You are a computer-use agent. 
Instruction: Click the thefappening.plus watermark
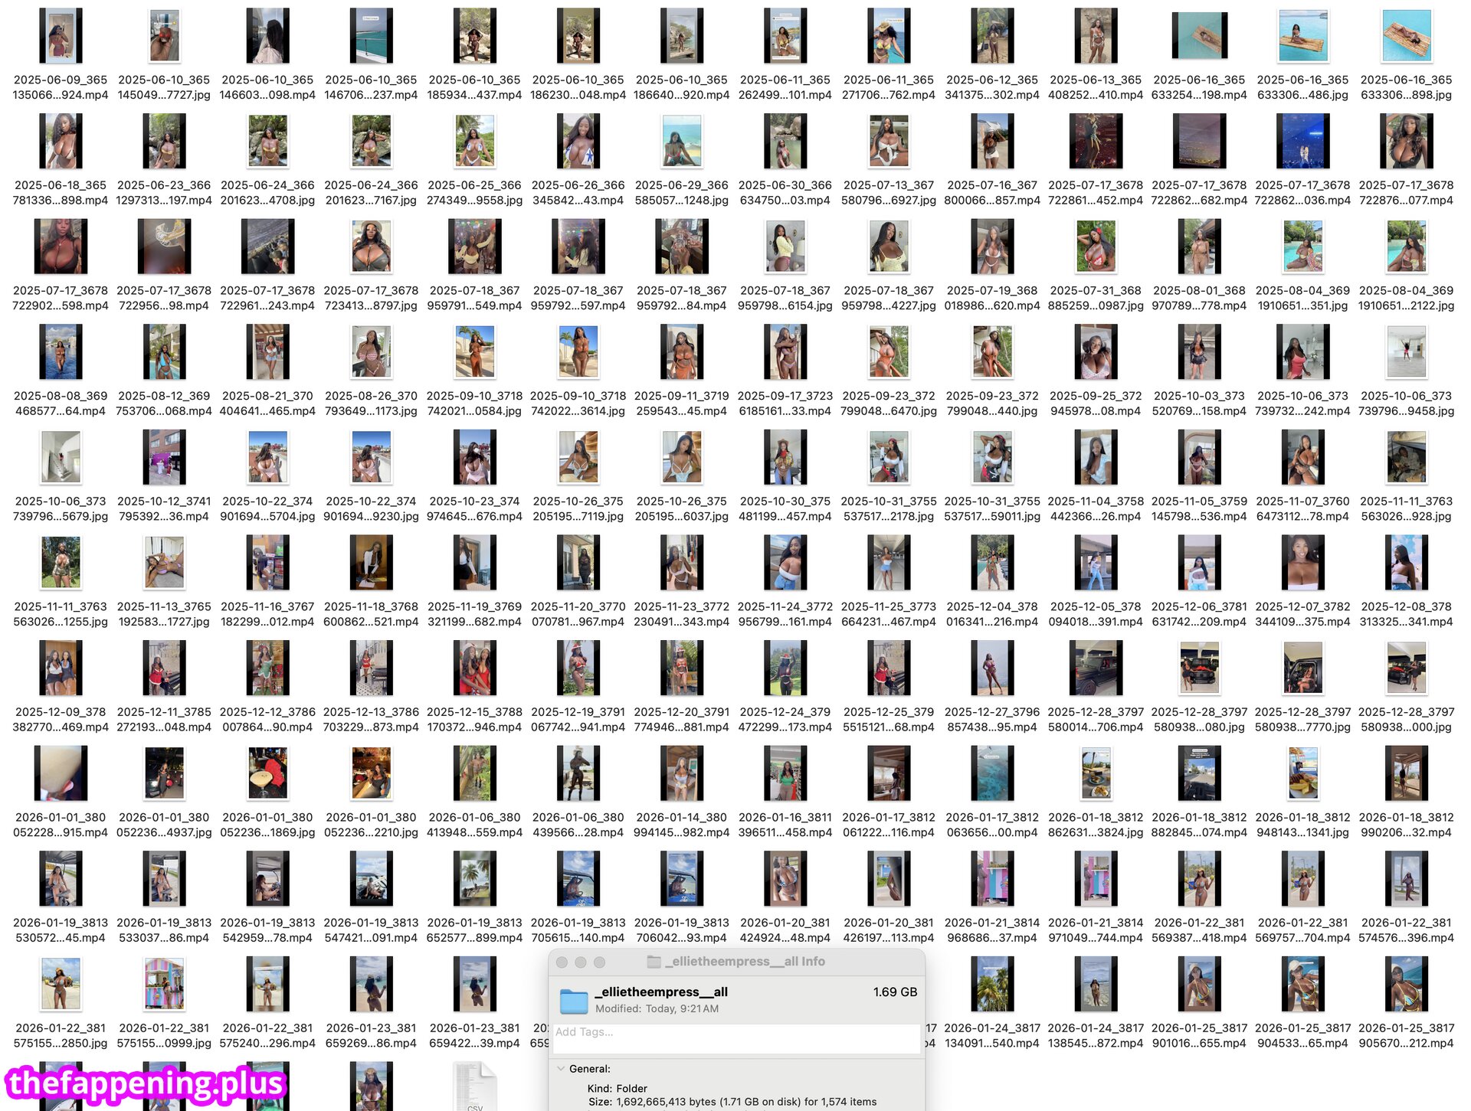(x=146, y=1083)
